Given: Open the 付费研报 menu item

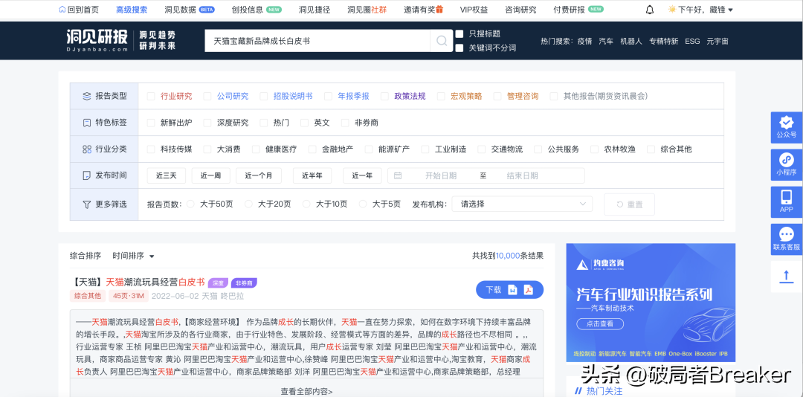Looking at the screenshot, I should 578,10.
